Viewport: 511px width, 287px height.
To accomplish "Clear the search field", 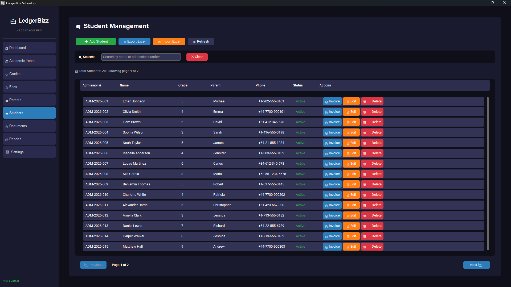I will 197,57.
